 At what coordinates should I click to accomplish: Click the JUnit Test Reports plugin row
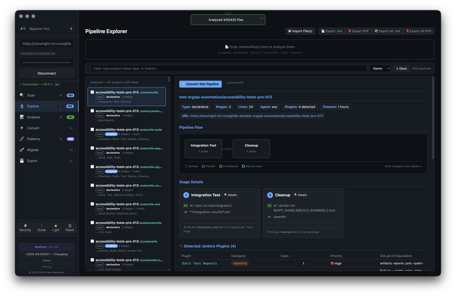point(303,264)
